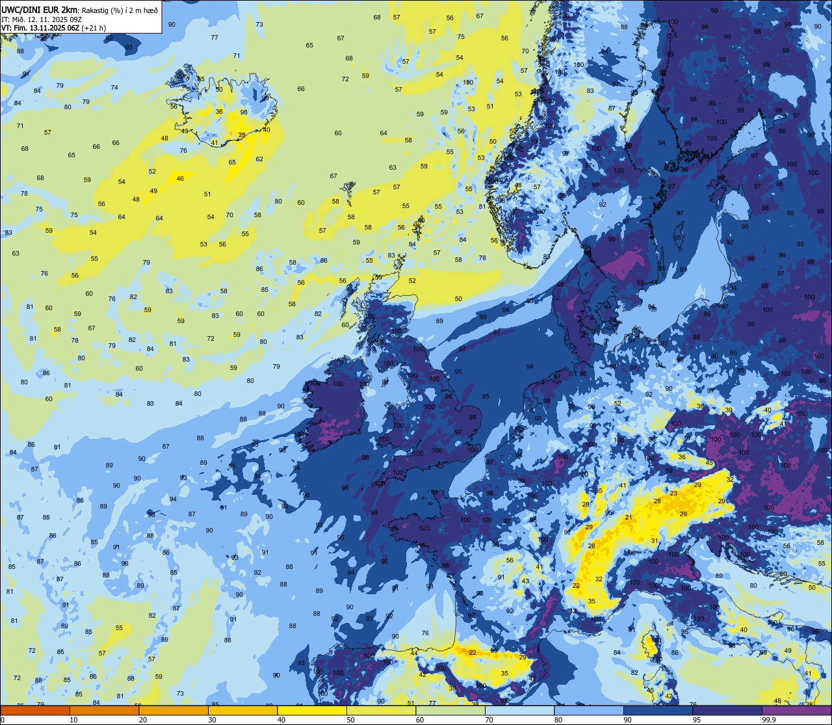Click the 10–20 orange legend swatch
This screenshot has height=725, width=832.
click(x=104, y=710)
